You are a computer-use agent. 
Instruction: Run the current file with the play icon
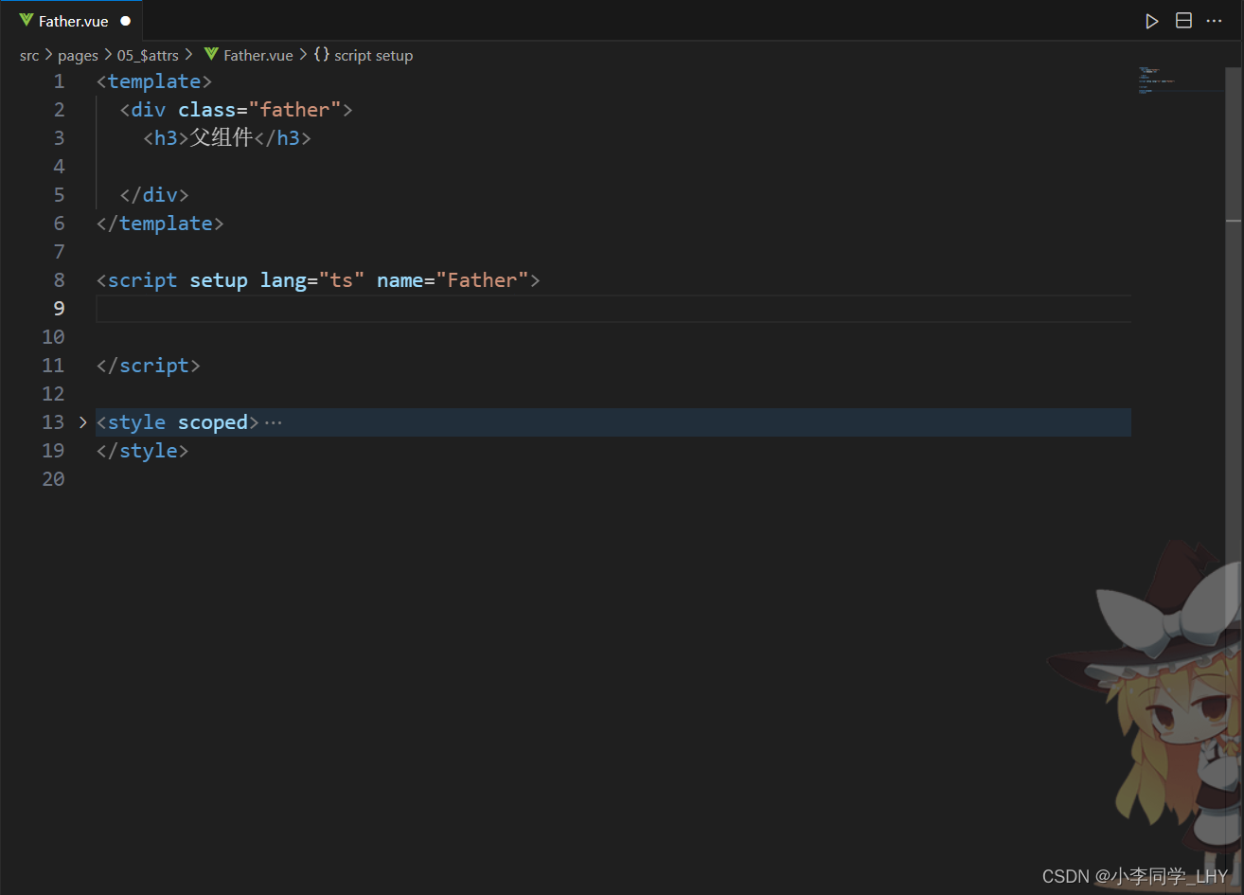(x=1151, y=21)
